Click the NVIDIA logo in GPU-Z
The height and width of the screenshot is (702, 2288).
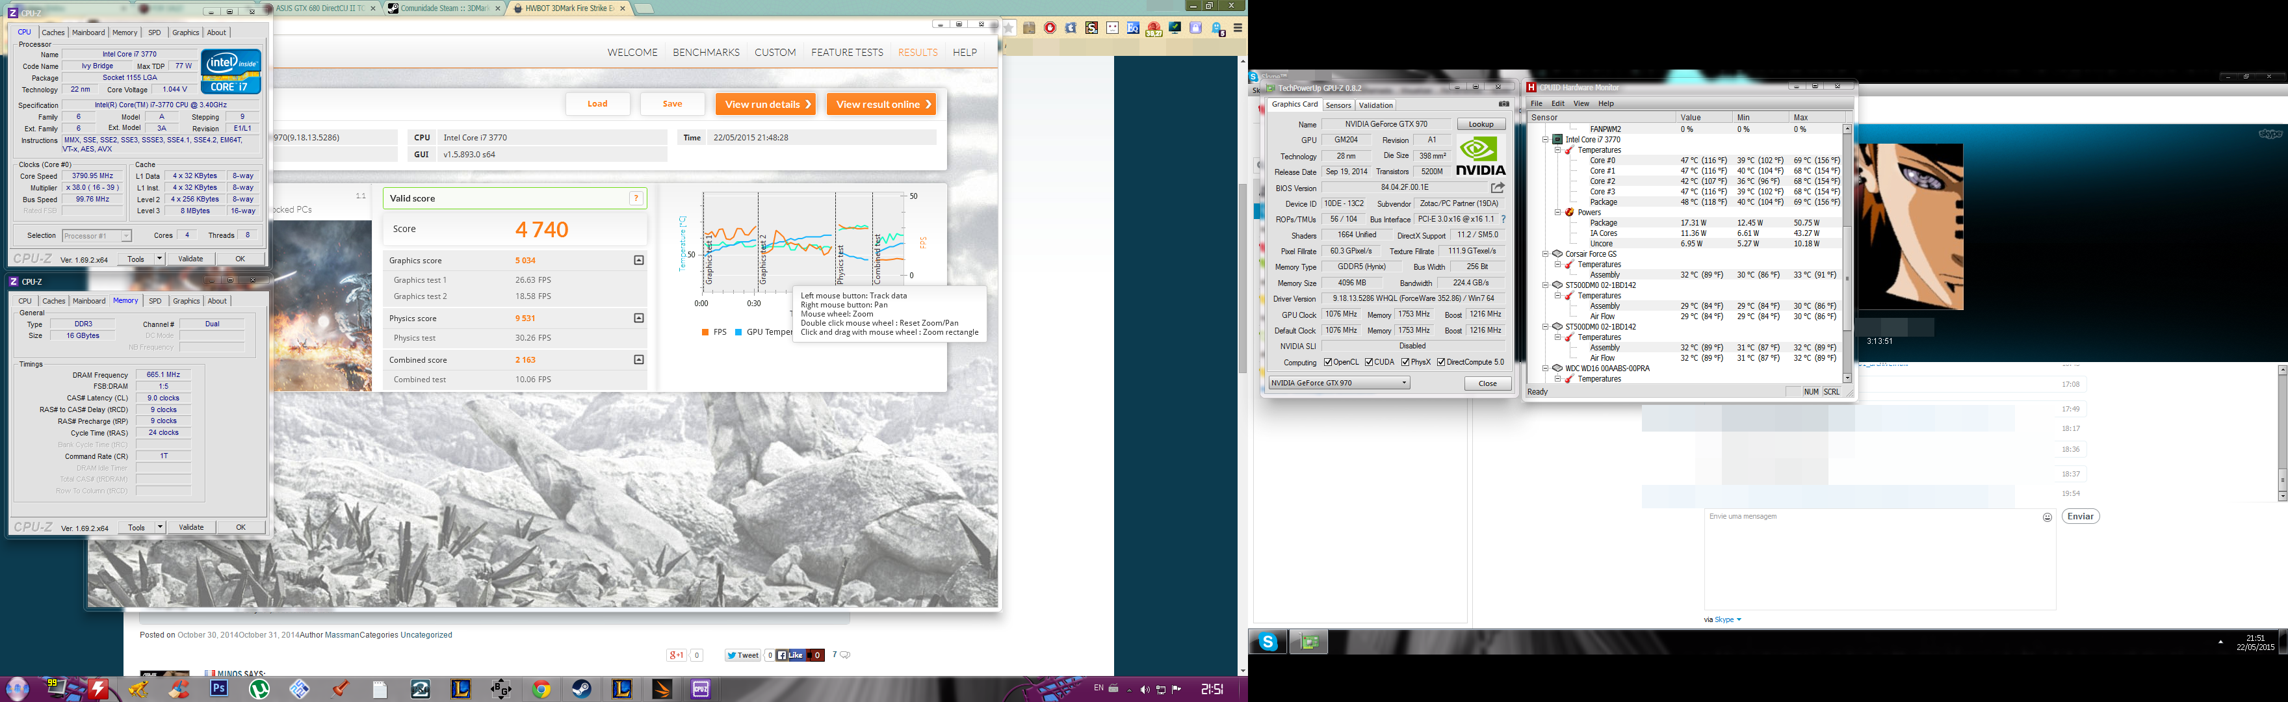(x=1481, y=157)
